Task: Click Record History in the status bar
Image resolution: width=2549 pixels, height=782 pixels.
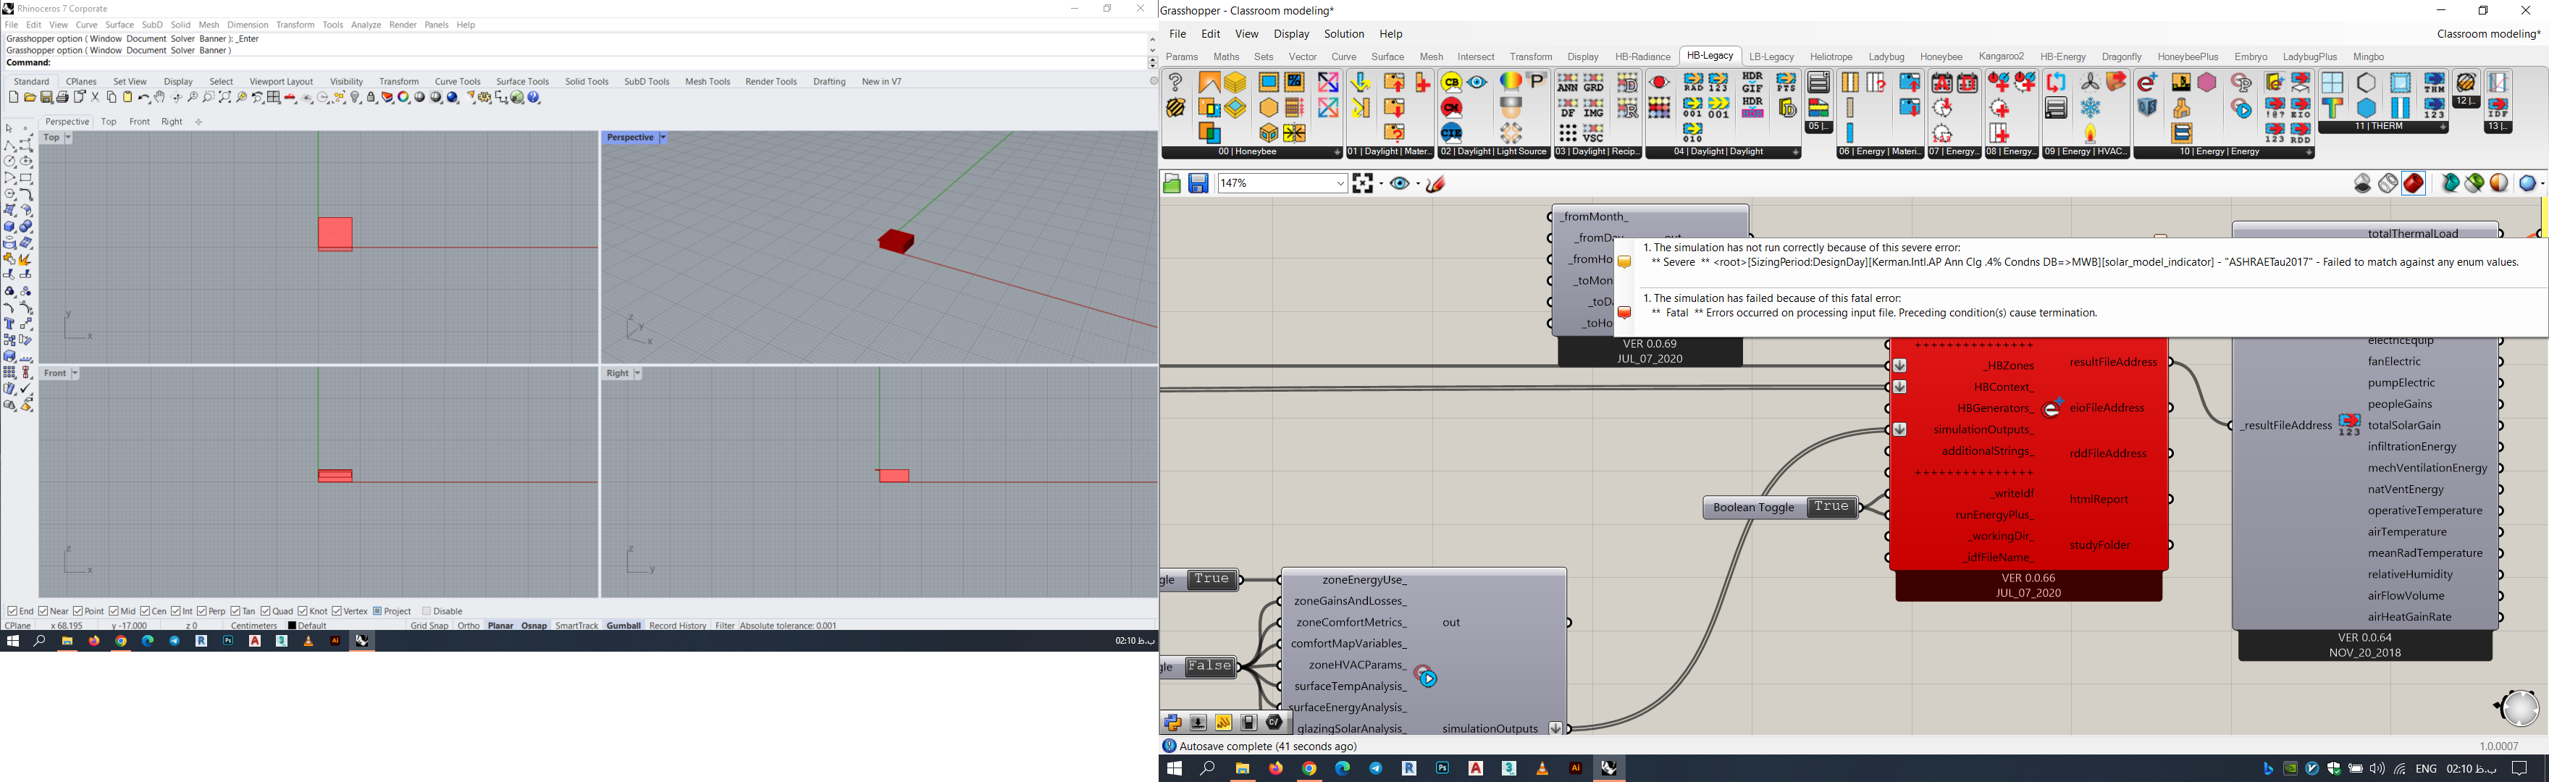Action: click(x=678, y=626)
